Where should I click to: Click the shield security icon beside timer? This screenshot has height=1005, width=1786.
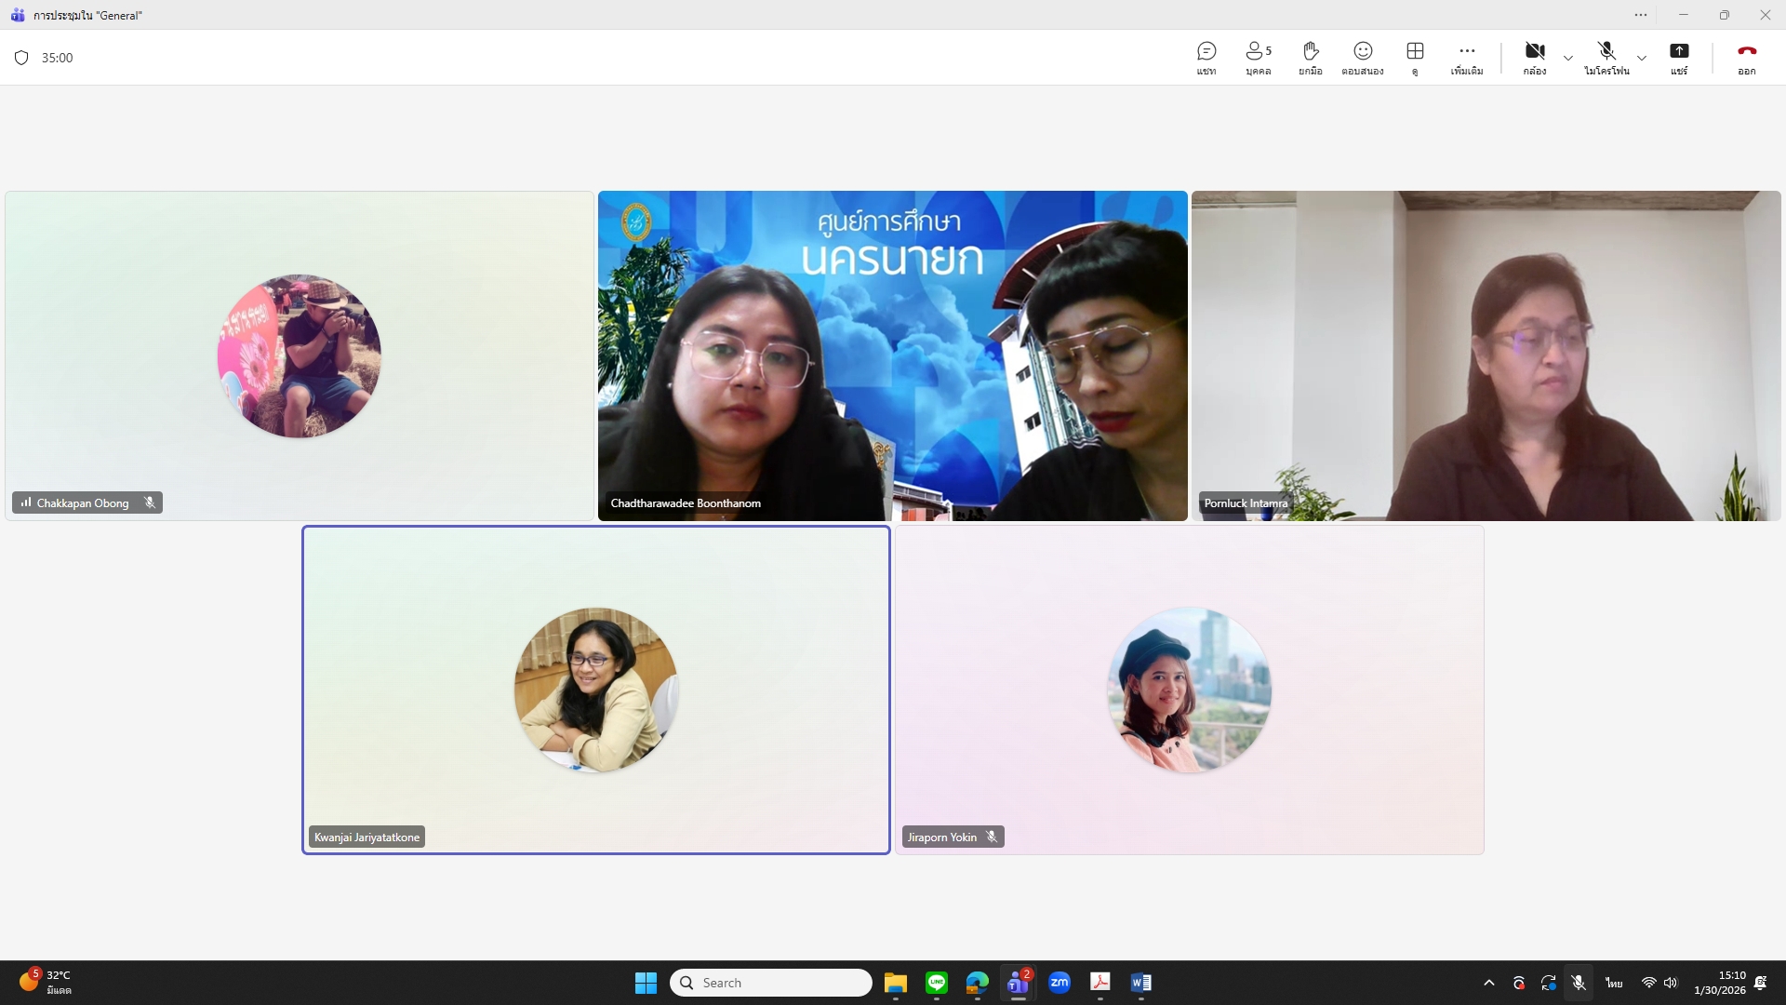tap(21, 58)
